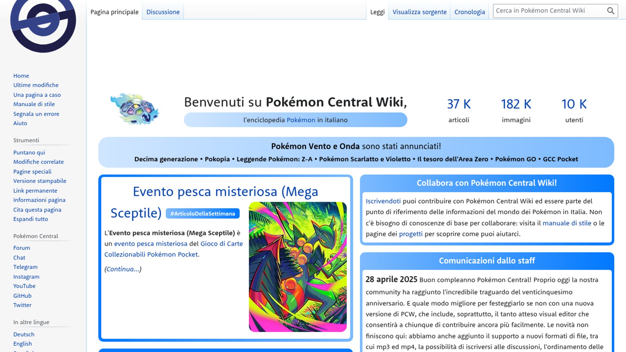Switch to English language version
626x352 pixels.
pyautogui.click(x=22, y=344)
